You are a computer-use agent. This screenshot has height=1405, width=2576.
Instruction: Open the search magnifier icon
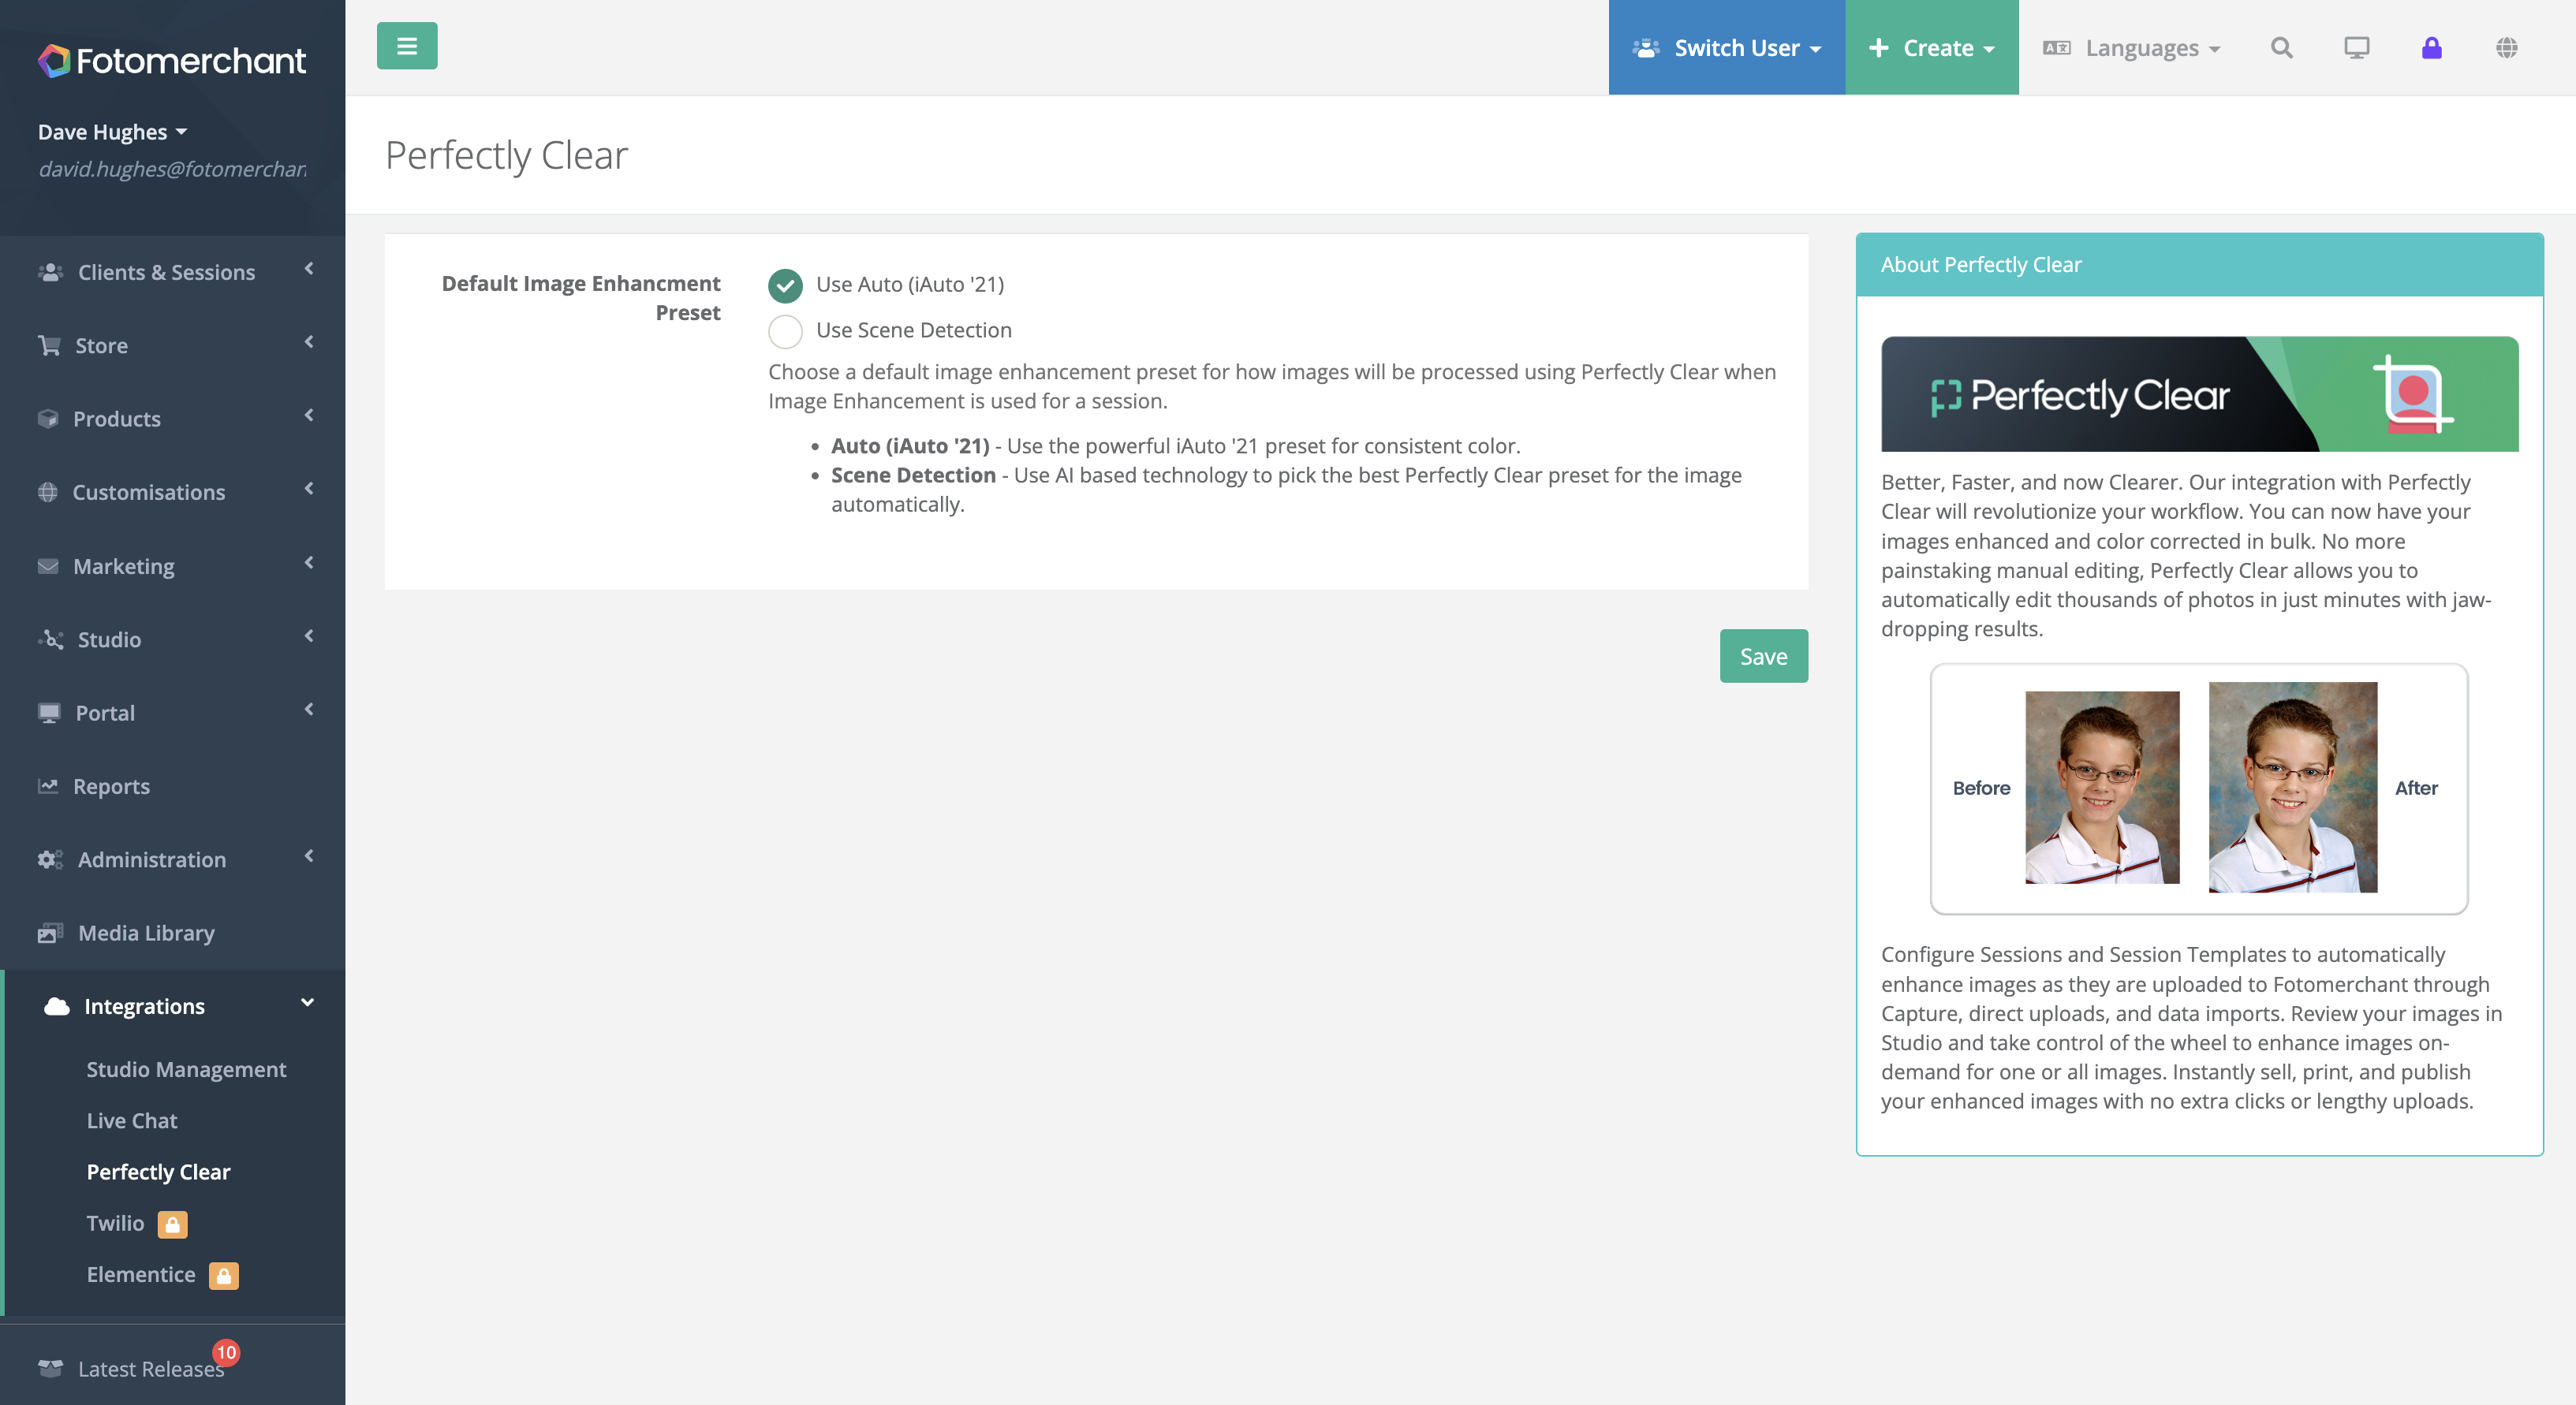pos(2281,48)
